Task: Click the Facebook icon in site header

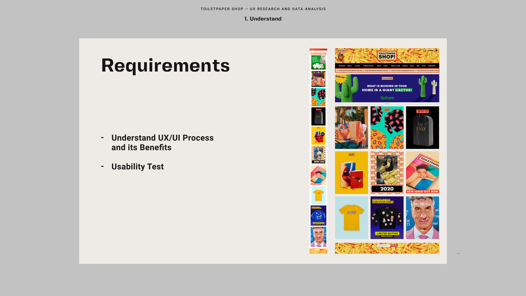Action: click(x=425, y=50)
